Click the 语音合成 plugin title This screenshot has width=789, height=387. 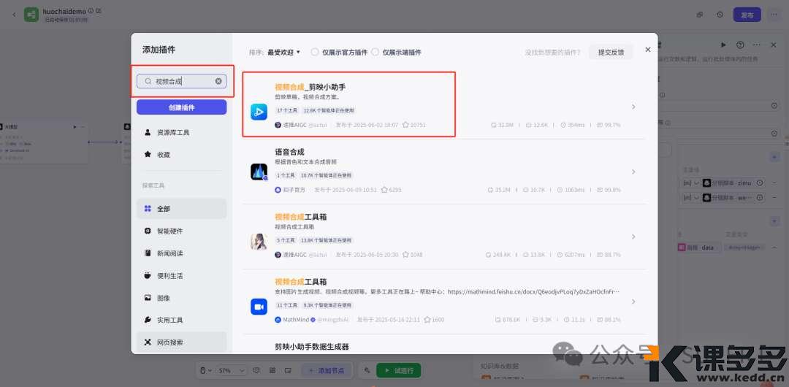click(289, 152)
